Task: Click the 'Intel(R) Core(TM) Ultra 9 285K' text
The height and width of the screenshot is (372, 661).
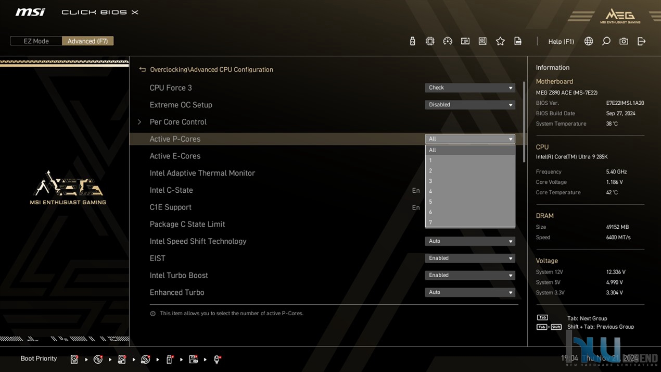Action: pos(572,157)
